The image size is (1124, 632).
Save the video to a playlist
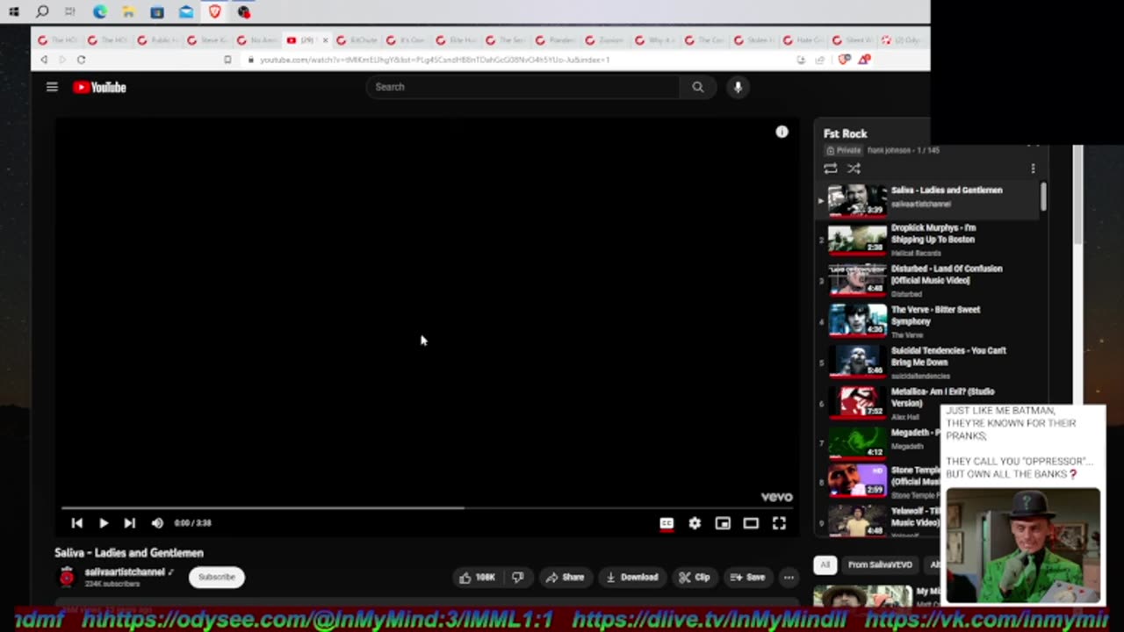747,577
